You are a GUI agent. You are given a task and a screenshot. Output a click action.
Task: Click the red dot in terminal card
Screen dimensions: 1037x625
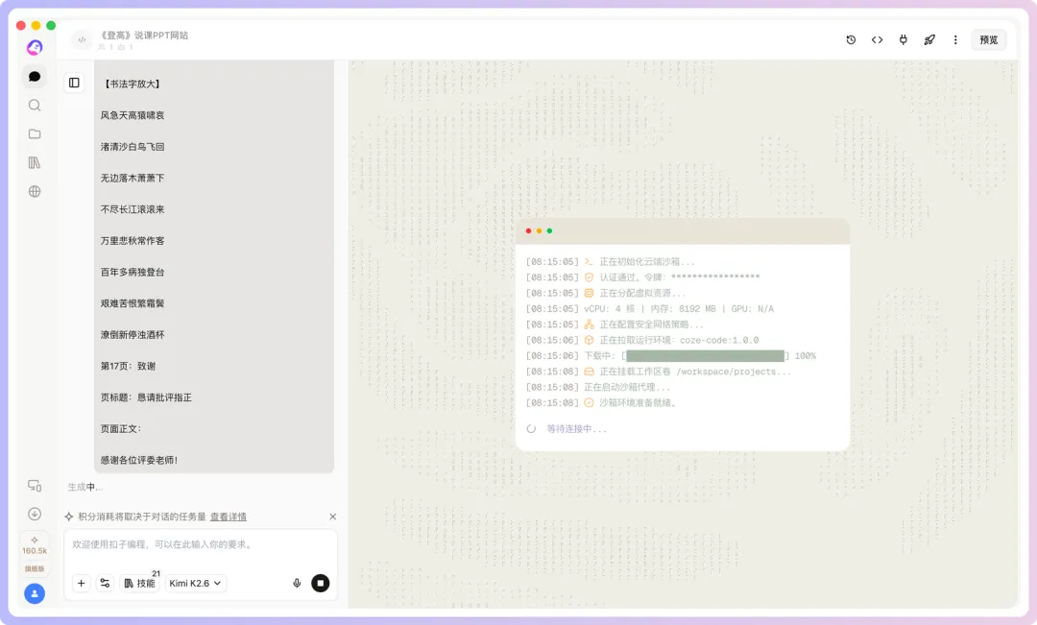[528, 230]
